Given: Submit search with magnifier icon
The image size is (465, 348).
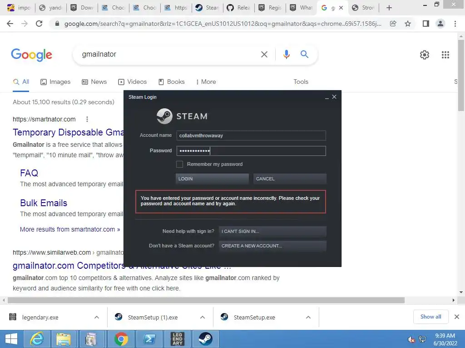Looking at the screenshot, I should (x=304, y=54).
